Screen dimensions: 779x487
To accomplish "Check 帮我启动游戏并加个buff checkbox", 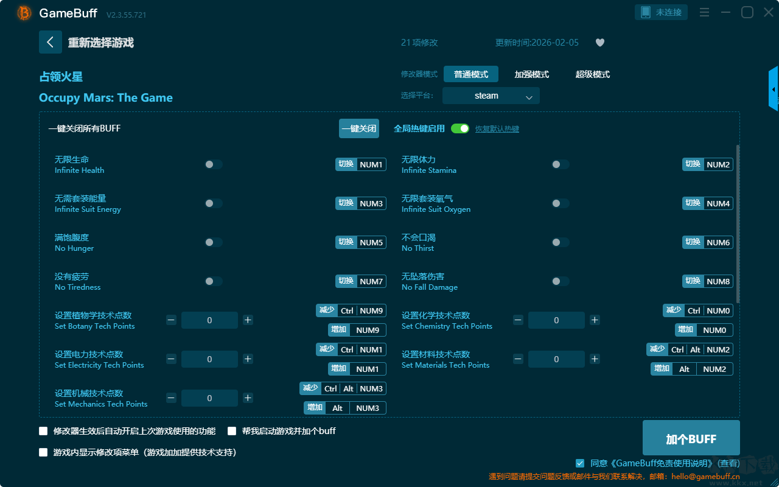I will pos(232,431).
